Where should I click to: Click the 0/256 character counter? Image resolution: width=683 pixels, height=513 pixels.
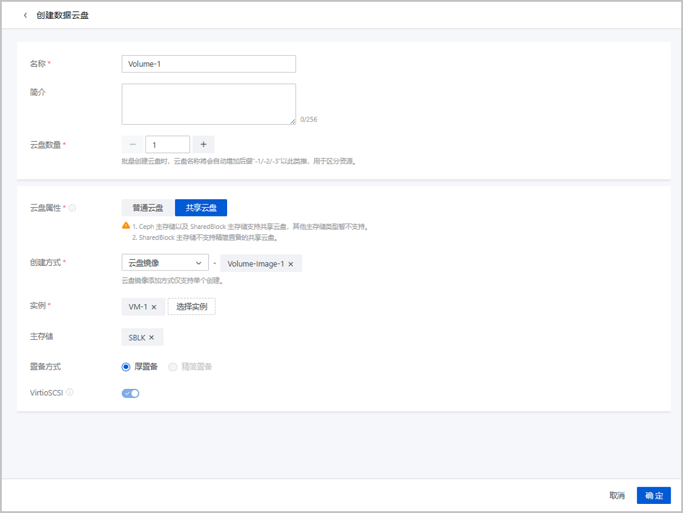coord(308,120)
